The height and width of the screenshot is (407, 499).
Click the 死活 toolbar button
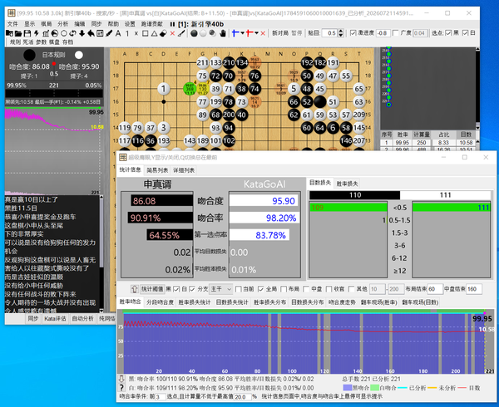click(28, 42)
